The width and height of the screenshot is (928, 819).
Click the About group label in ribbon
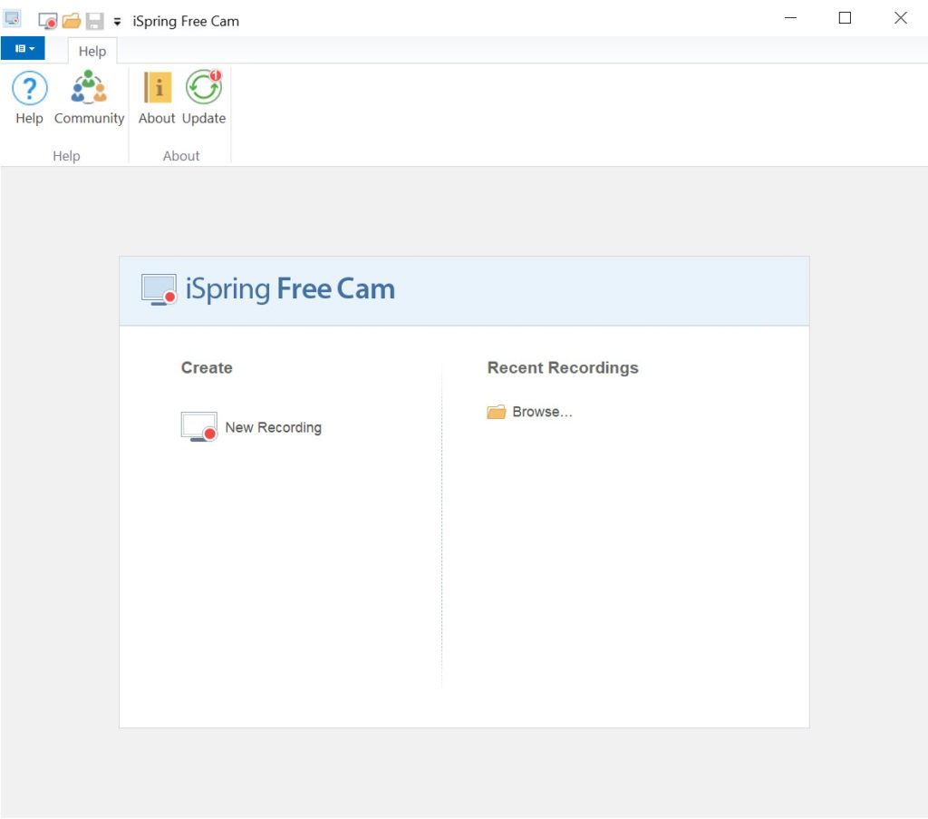point(181,156)
